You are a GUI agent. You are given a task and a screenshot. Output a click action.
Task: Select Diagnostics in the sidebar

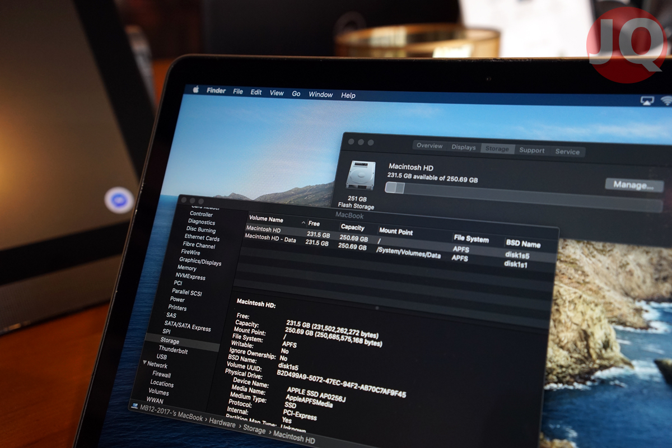click(x=202, y=222)
